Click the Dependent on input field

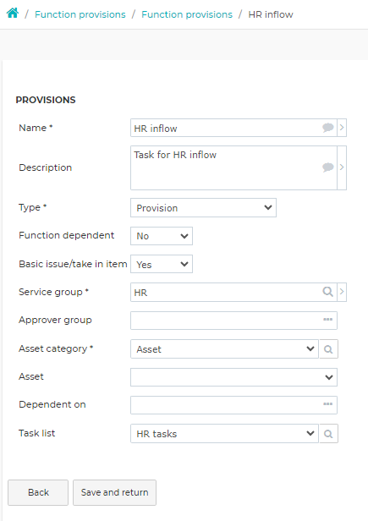(233, 405)
